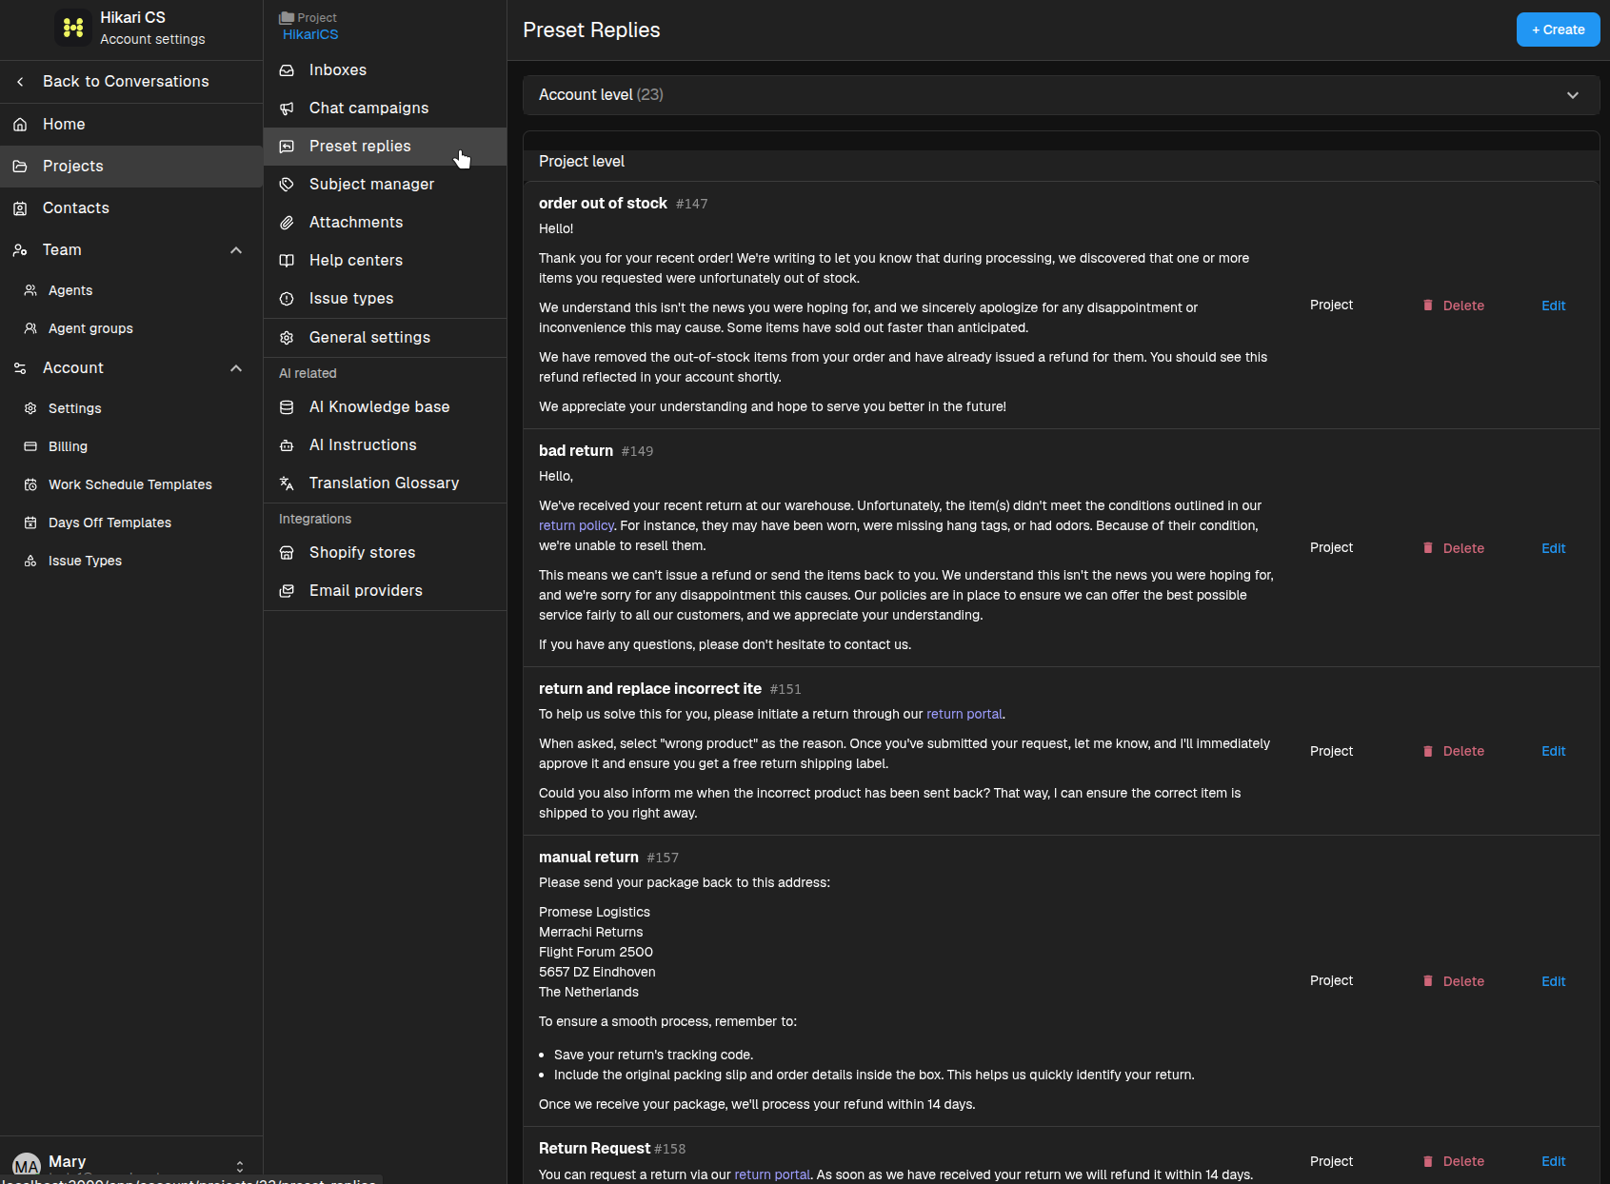Screen dimensions: 1610x1184
Task: Click trash icon for manual return reply
Action: click(1428, 981)
